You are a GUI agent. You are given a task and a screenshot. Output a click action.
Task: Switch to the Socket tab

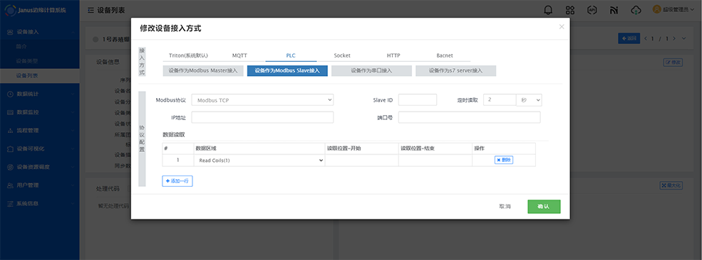click(342, 55)
